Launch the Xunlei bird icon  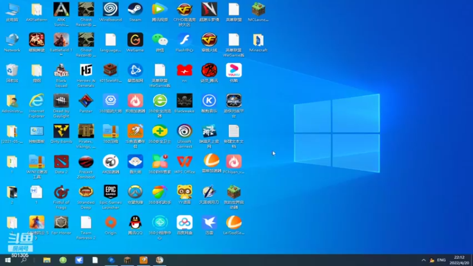click(x=209, y=225)
